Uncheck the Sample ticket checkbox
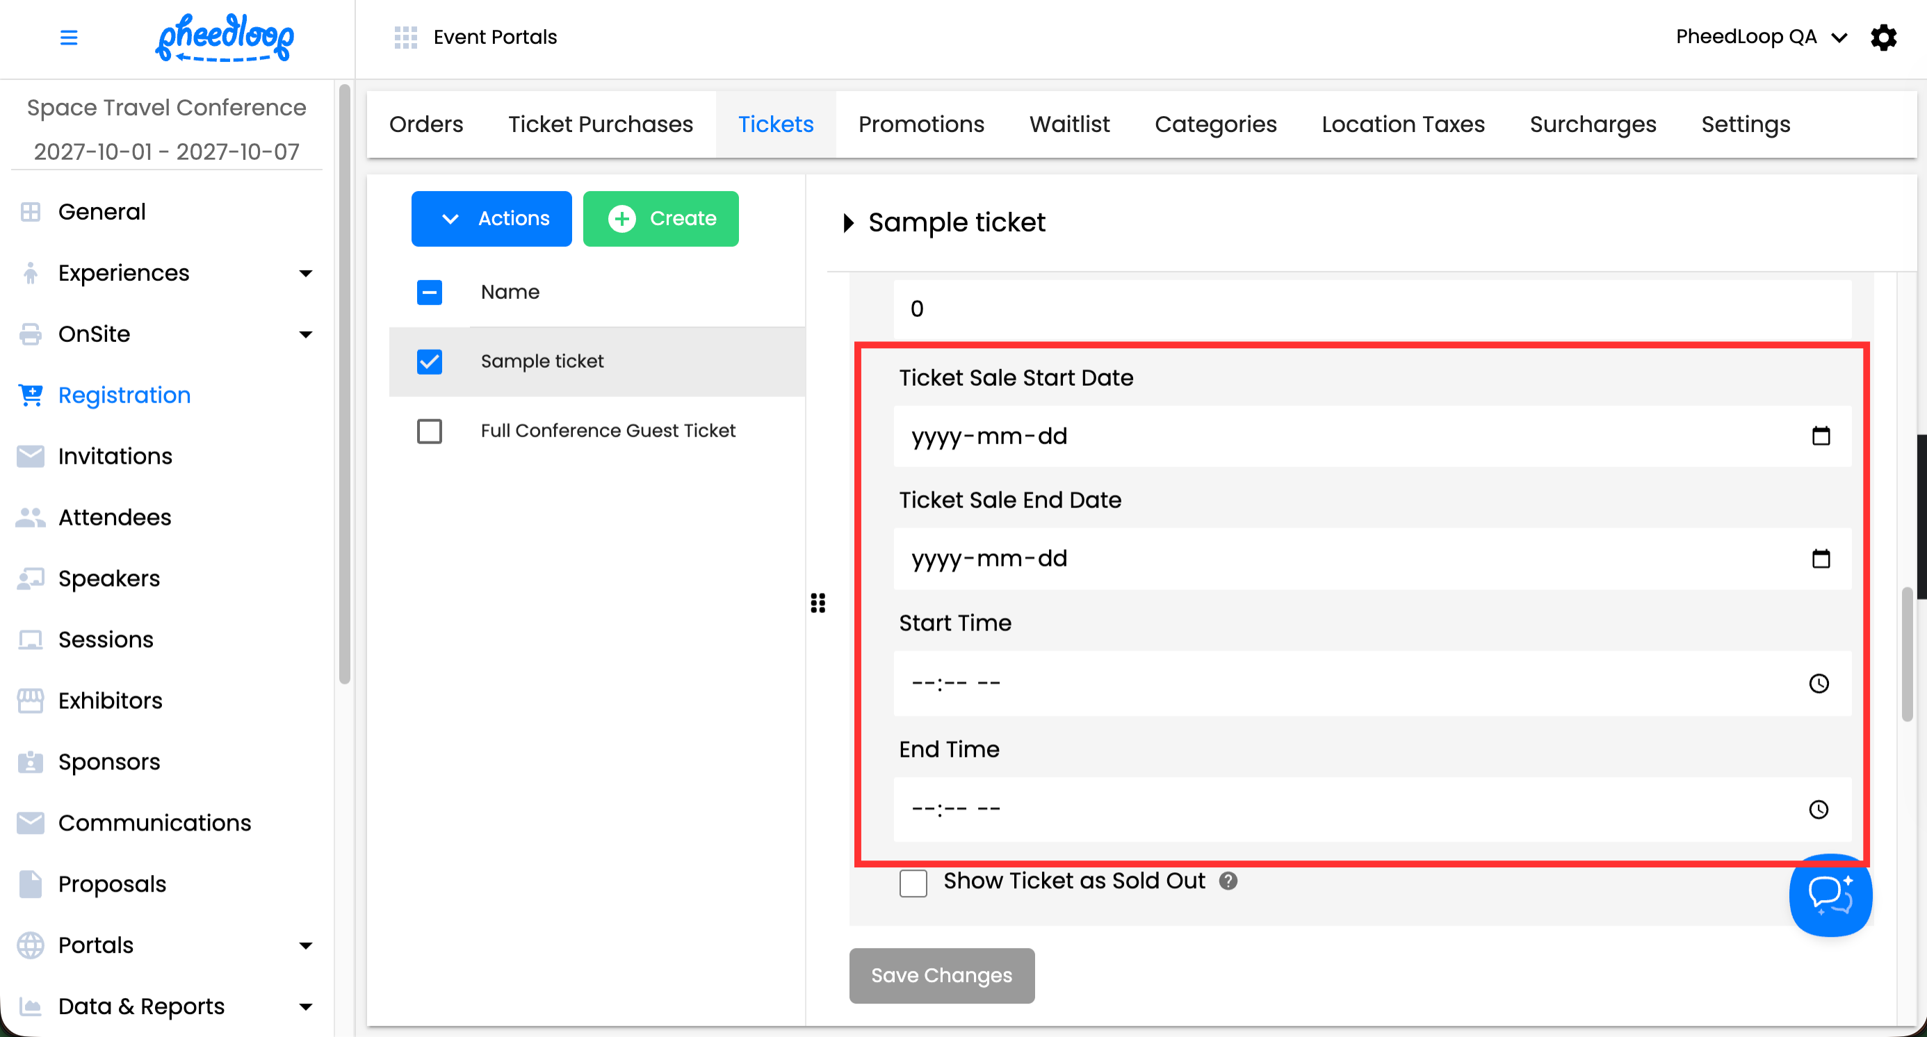1927x1037 pixels. [x=430, y=362]
